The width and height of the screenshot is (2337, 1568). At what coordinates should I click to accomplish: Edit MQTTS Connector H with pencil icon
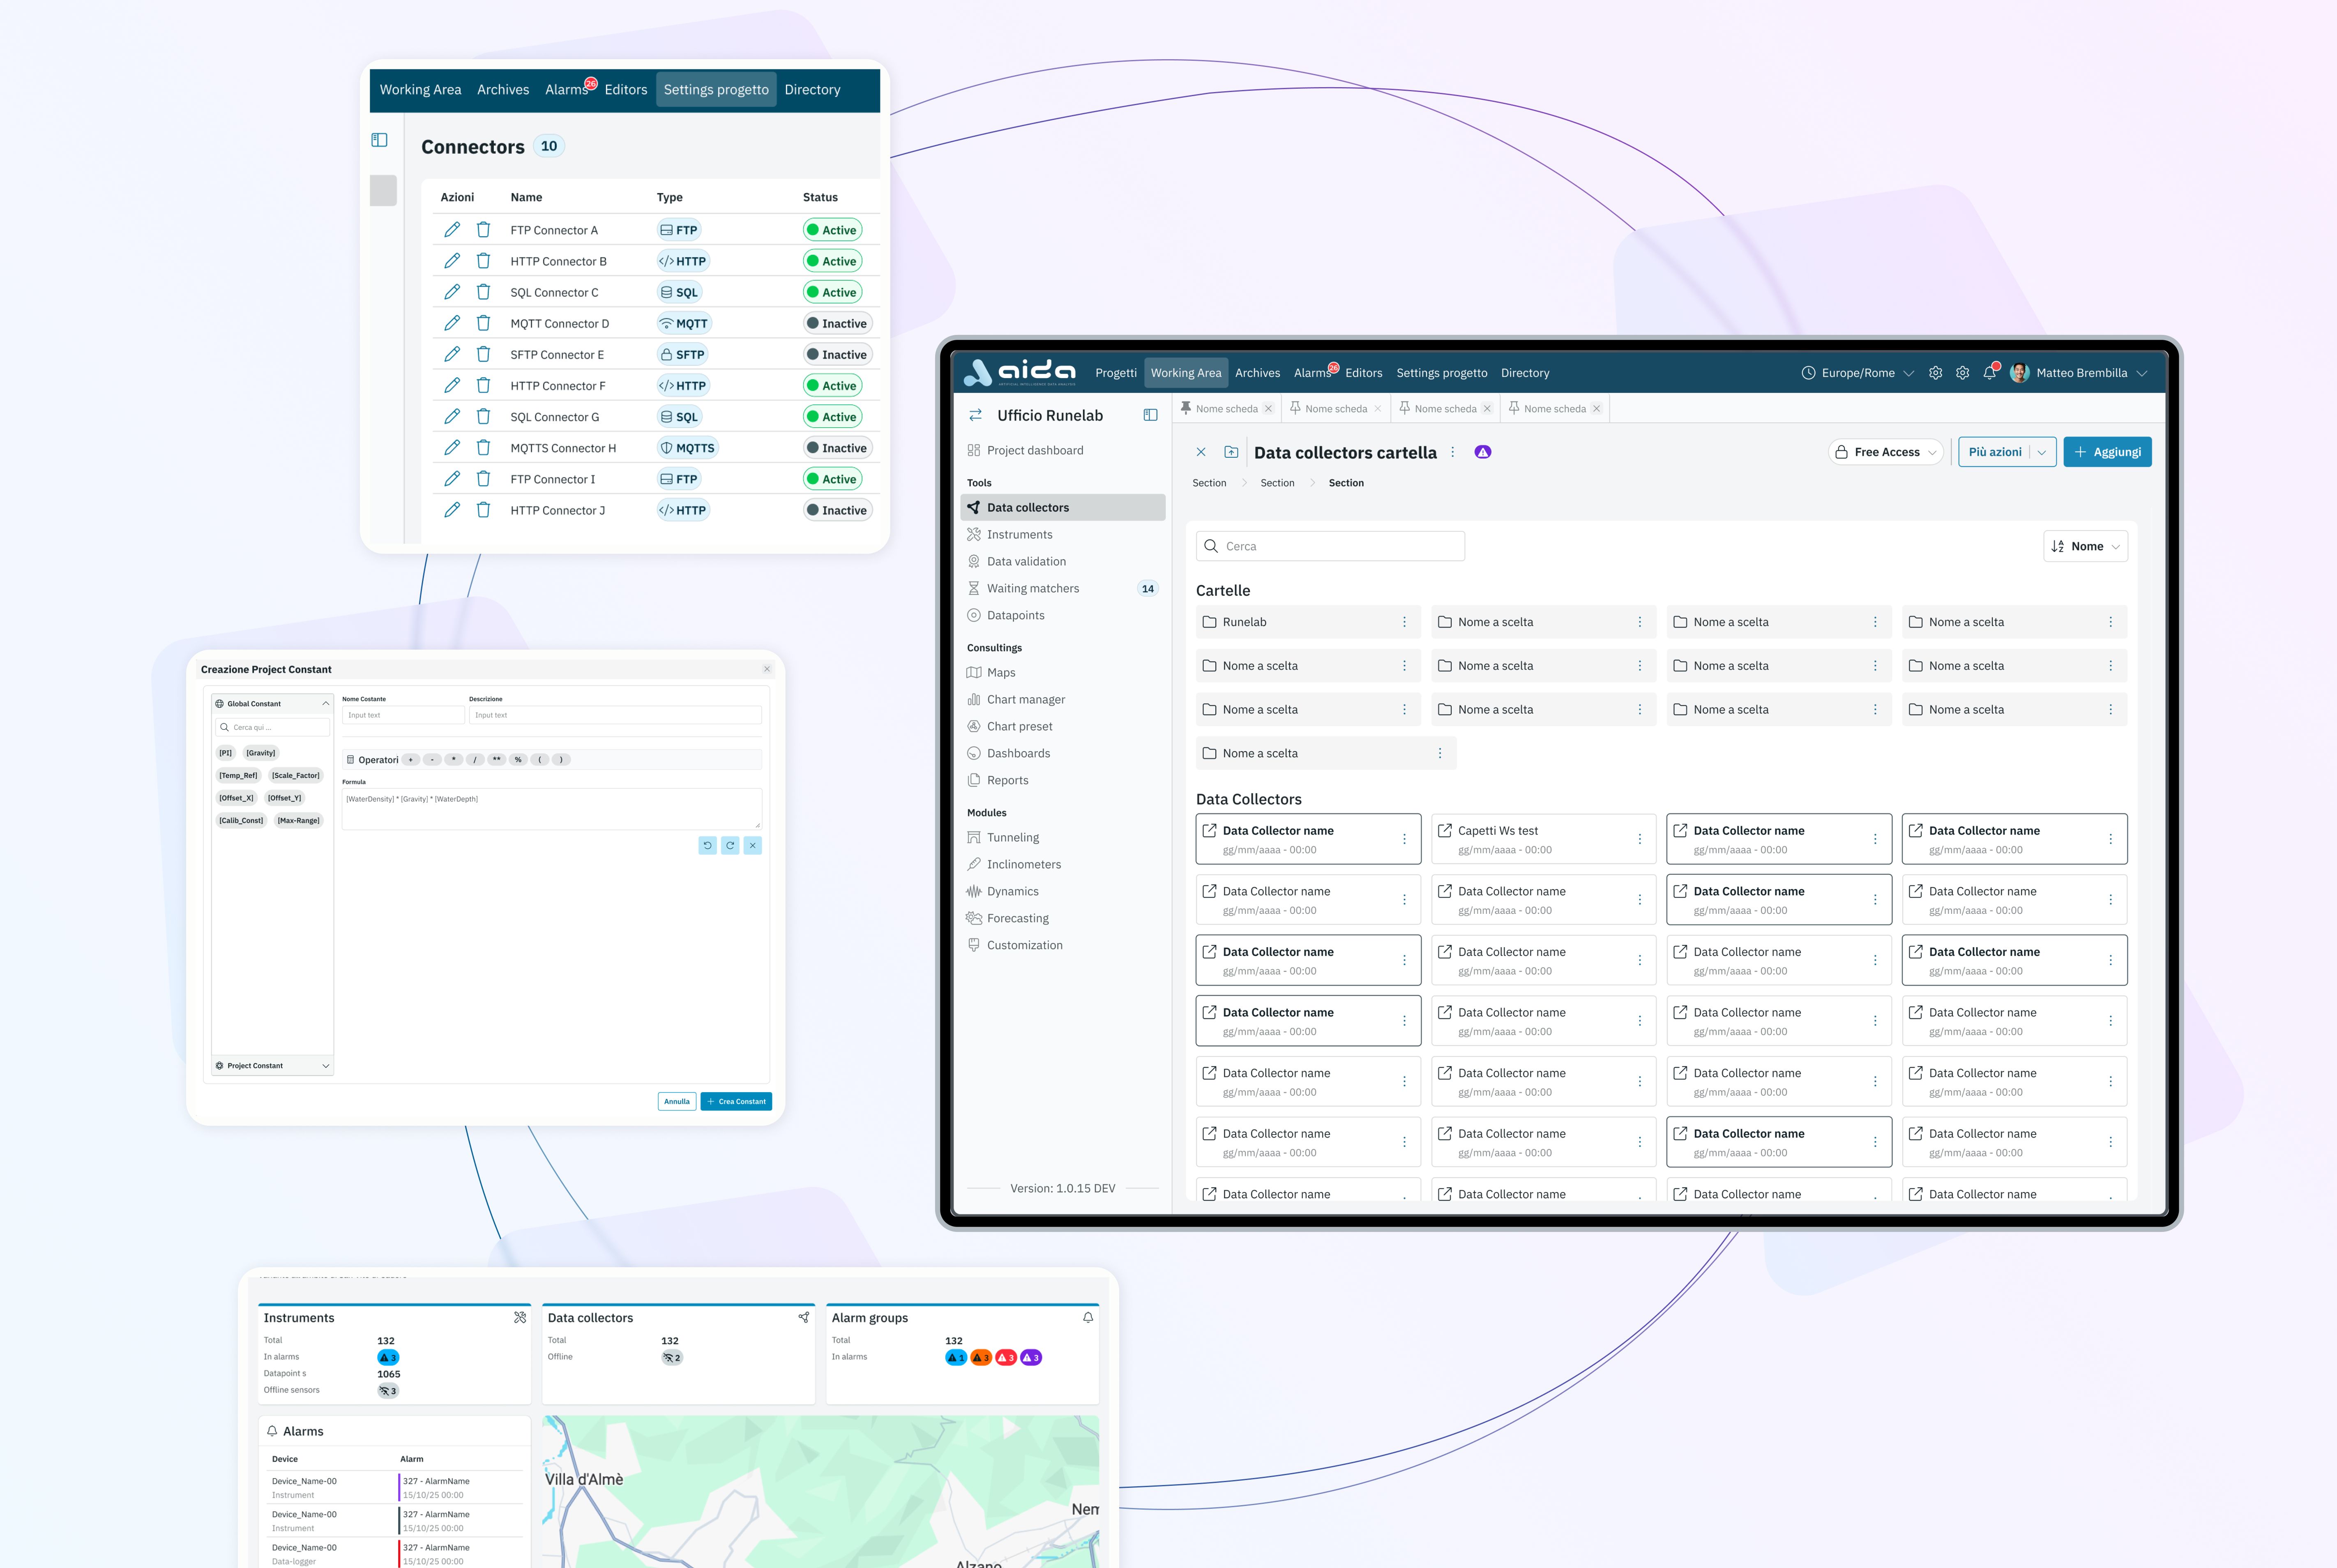click(452, 448)
